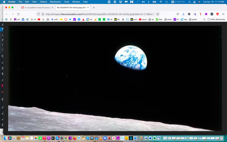
Task: Open Trash in the Dock
Action: pos(221,138)
